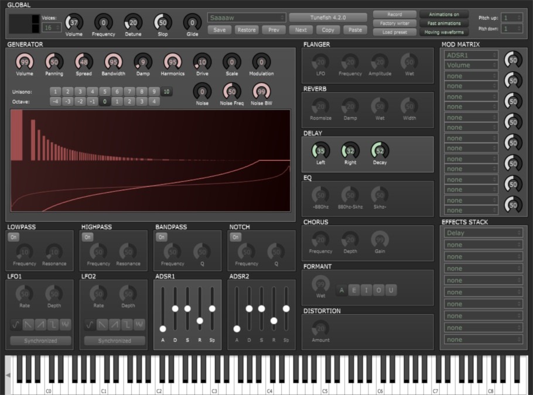Toggle LFO1 Synchronized button
Viewport: 533px width, 395px height.
(x=40, y=341)
